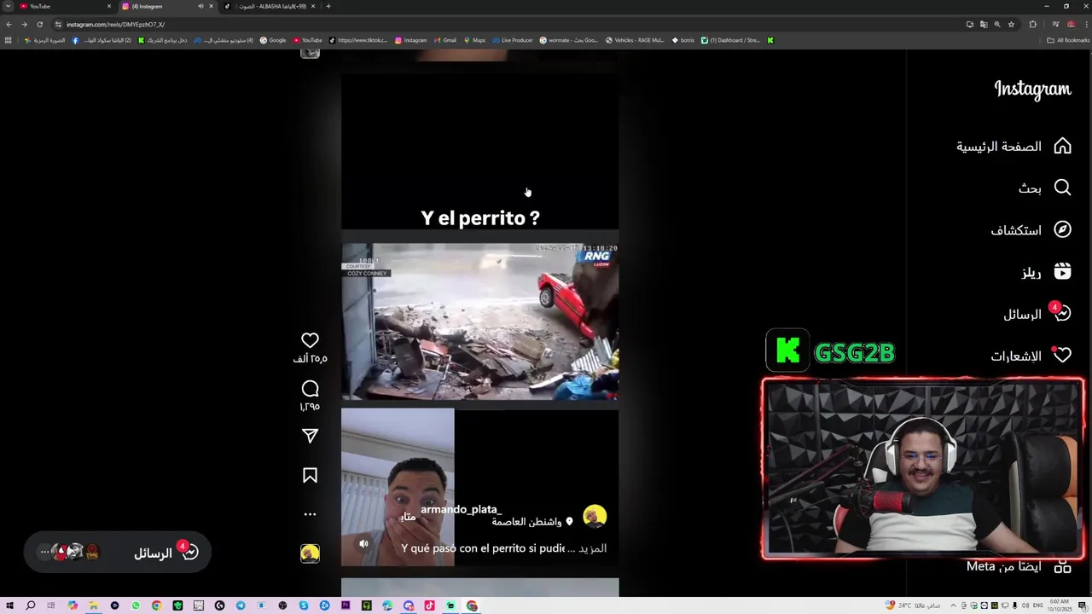Click the address bar URL
This screenshot has height=614, width=1092.
[x=116, y=25]
